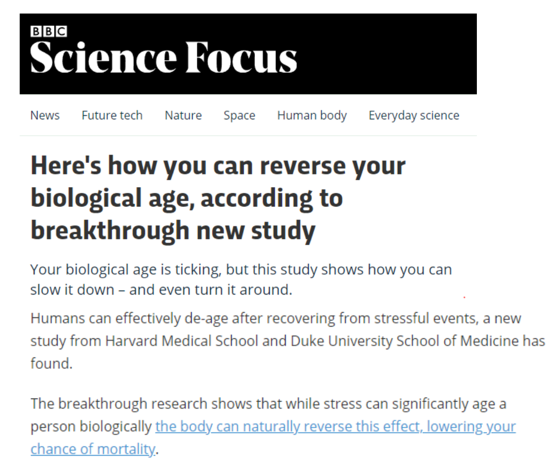Navigate to the Human body section
This screenshot has height=469, width=557.
click(x=312, y=116)
